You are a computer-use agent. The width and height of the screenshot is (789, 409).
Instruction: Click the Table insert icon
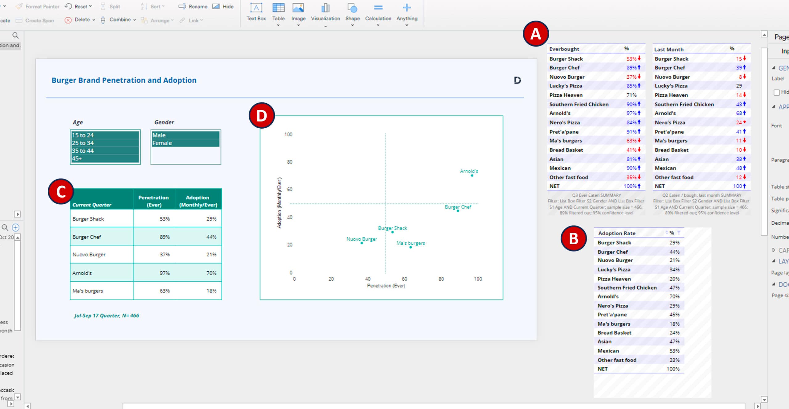[278, 8]
